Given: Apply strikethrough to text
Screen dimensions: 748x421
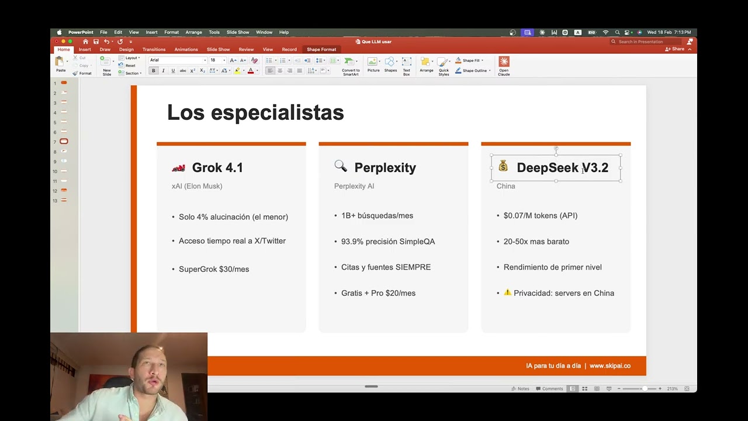Looking at the screenshot, I should (x=183, y=71).
